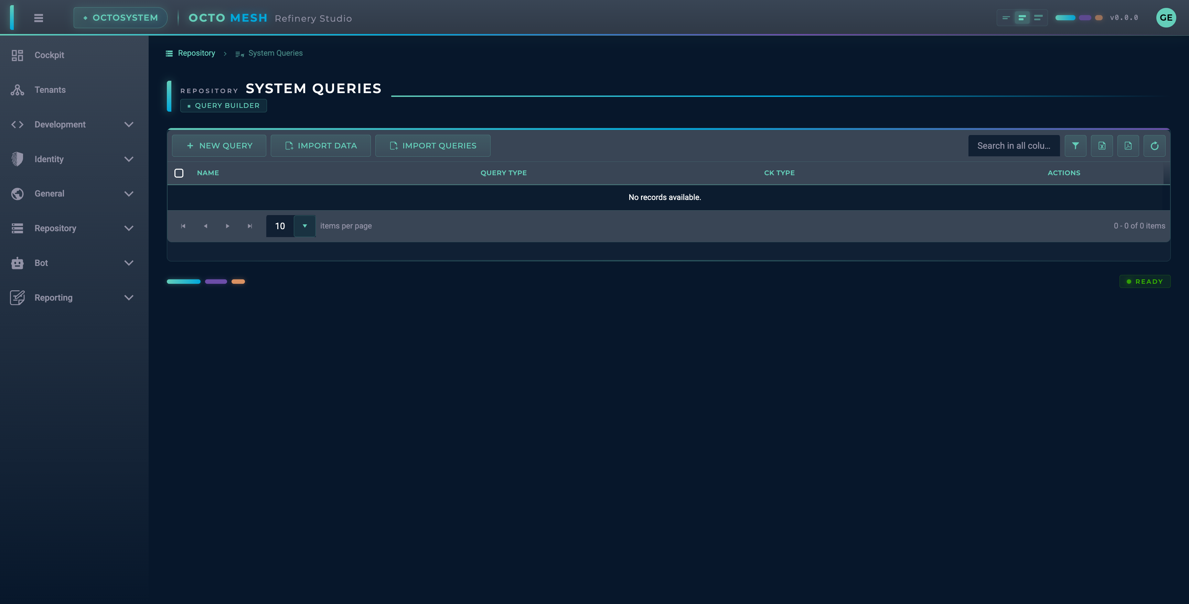Screen dimensions: 1189x604
Task: Click the Import Queries button
Action: coord(432,145)
